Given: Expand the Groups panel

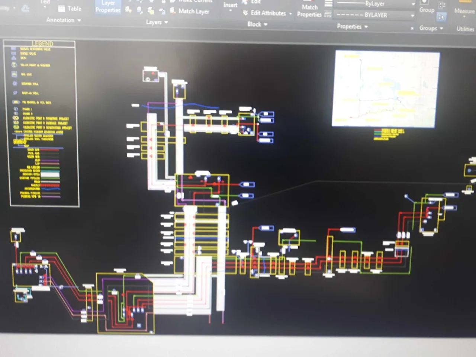Looking at the screenshot, I should pyautogui.click(x=431, y=28).
